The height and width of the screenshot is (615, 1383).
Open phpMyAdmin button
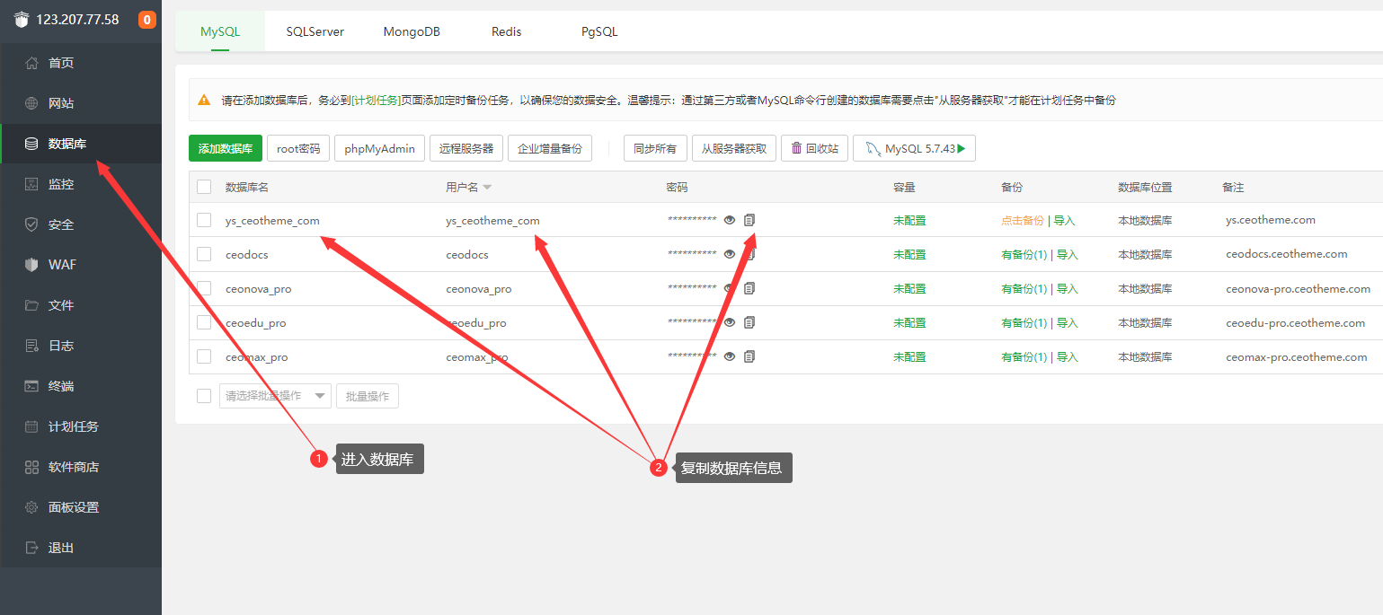[379, 148]
